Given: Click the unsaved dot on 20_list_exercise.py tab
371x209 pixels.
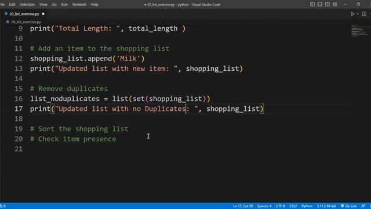Looking at the screenshot, I should pyautogui.click(x=43, y=14).
